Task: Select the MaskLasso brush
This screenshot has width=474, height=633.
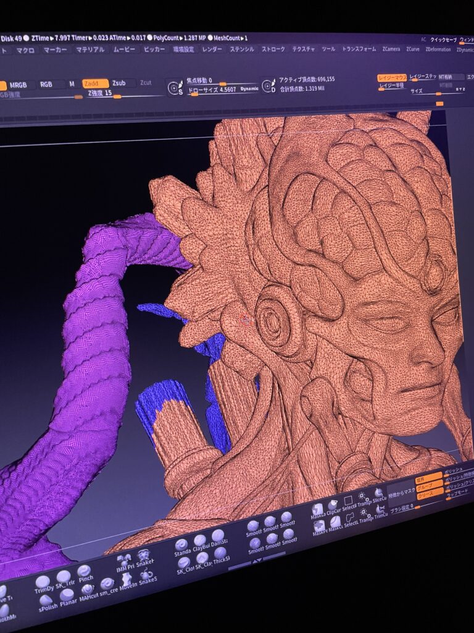Action: click(x=317, y=511)
